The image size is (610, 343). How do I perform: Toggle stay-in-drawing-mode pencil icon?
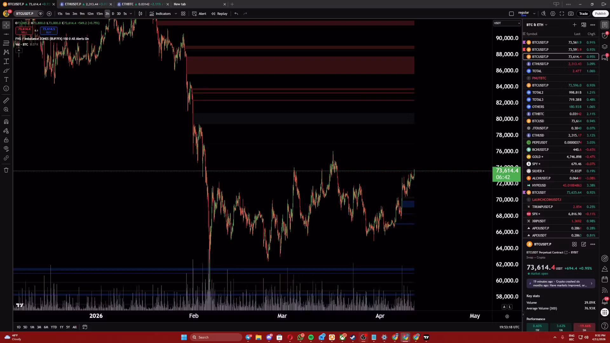[x=6, y=131]
